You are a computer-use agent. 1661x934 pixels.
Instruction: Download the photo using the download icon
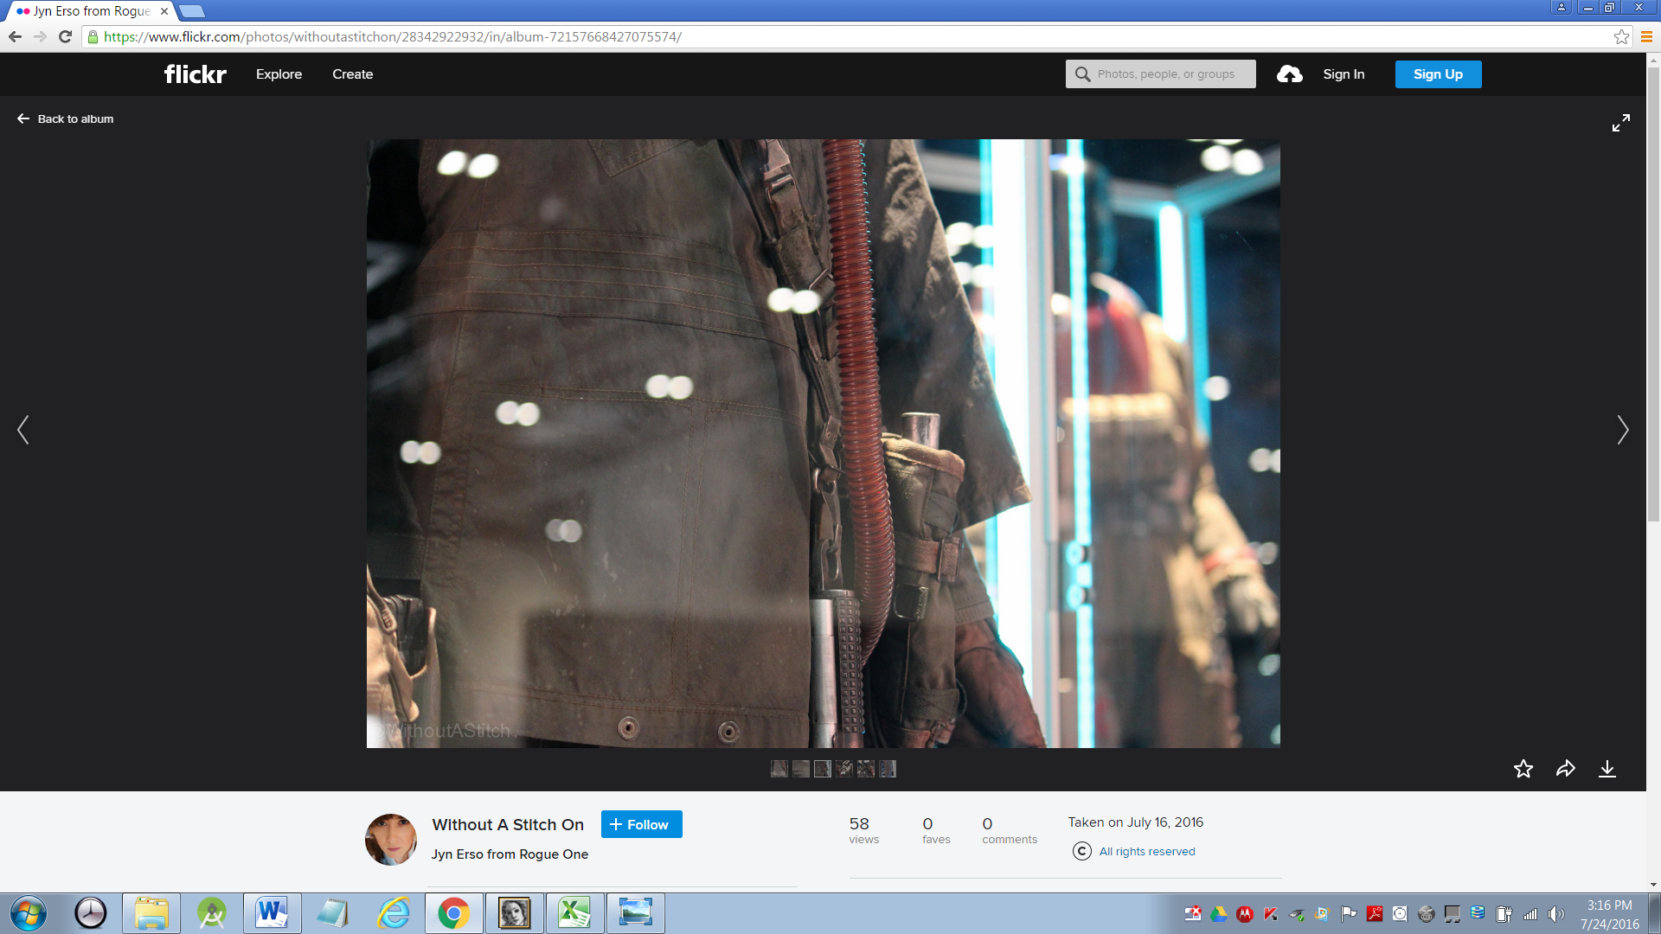coord(1607,769)
